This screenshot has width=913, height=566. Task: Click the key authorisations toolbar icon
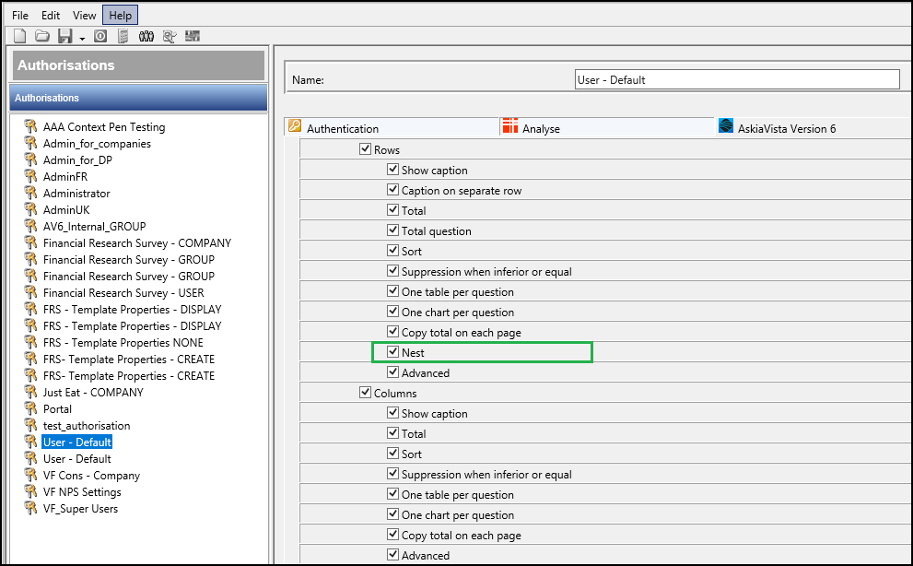click(x=170, y=36)
